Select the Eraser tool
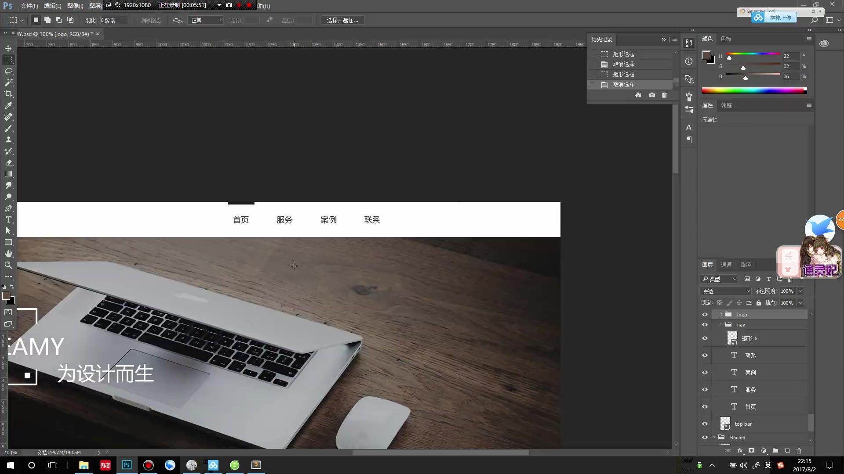Image resolution: width=844 pixels, height=474 pixels. pos(8,162)
